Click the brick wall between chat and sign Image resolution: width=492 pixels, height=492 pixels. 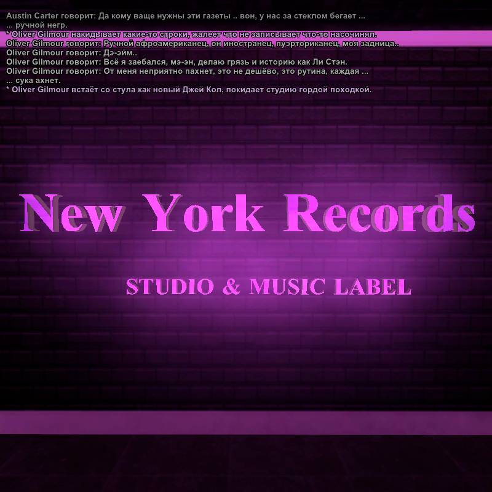[246, 141]
